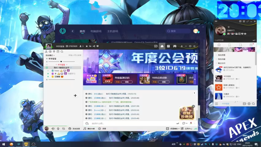Open the list panel icon in channel header
Screen dimensions: 261x147
tap(168, 46)
